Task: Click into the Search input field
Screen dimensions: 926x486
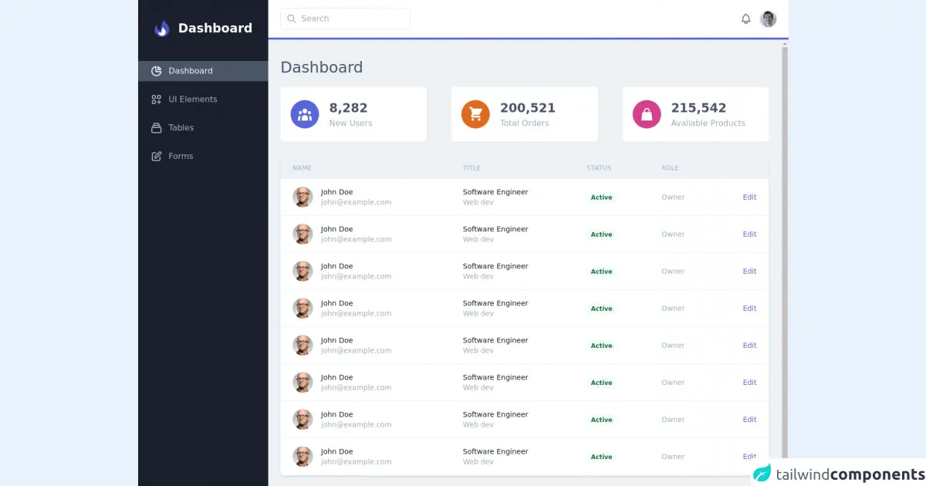Action: coord(351,19)
